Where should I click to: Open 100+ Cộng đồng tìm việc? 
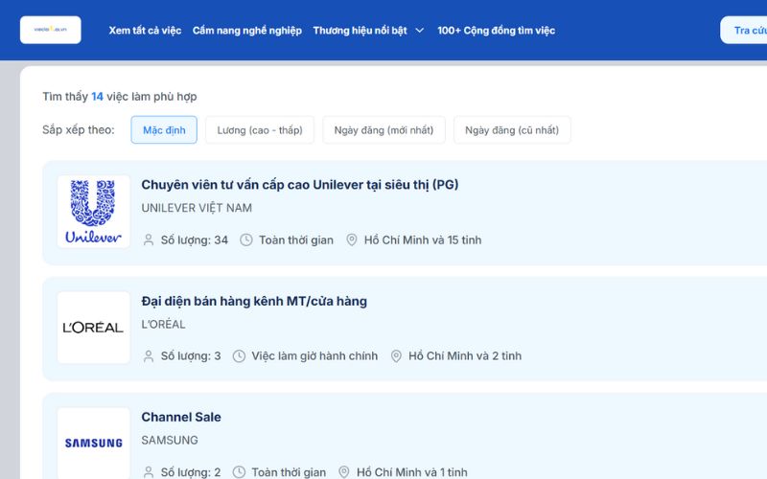pos(496,31)
